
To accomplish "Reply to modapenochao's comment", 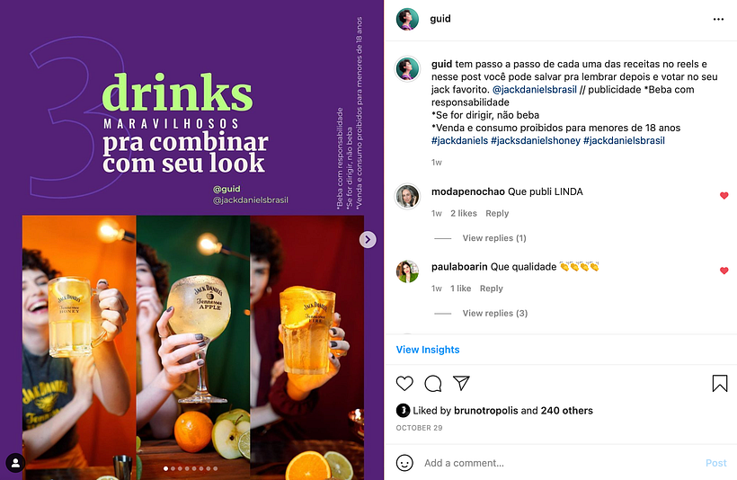I will [x=497, y=214].
